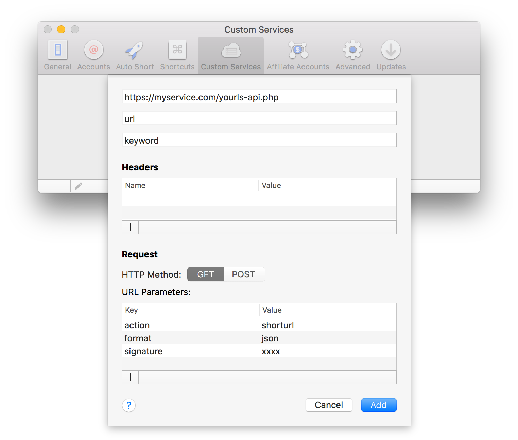518x440 pixels.
Task: Add a custom service using the plus in main window
Action: click(x=46, y=186)
